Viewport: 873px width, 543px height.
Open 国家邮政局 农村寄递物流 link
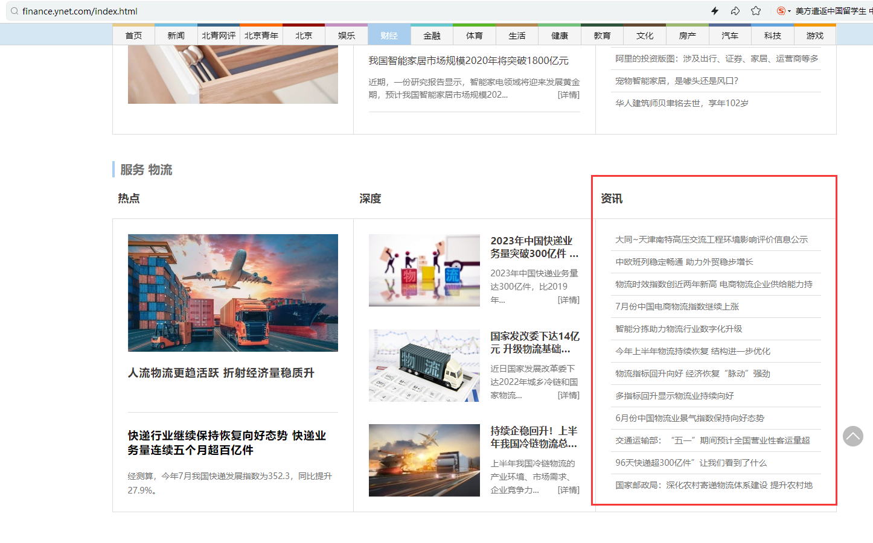714,485
